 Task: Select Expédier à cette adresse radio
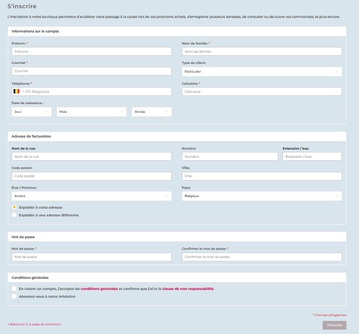[15, 207]
